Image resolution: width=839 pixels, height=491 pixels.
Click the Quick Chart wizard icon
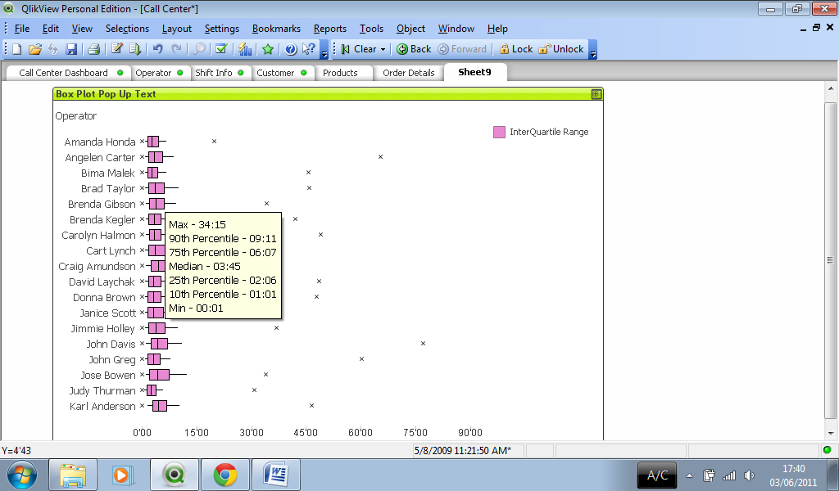click(245, 49)
